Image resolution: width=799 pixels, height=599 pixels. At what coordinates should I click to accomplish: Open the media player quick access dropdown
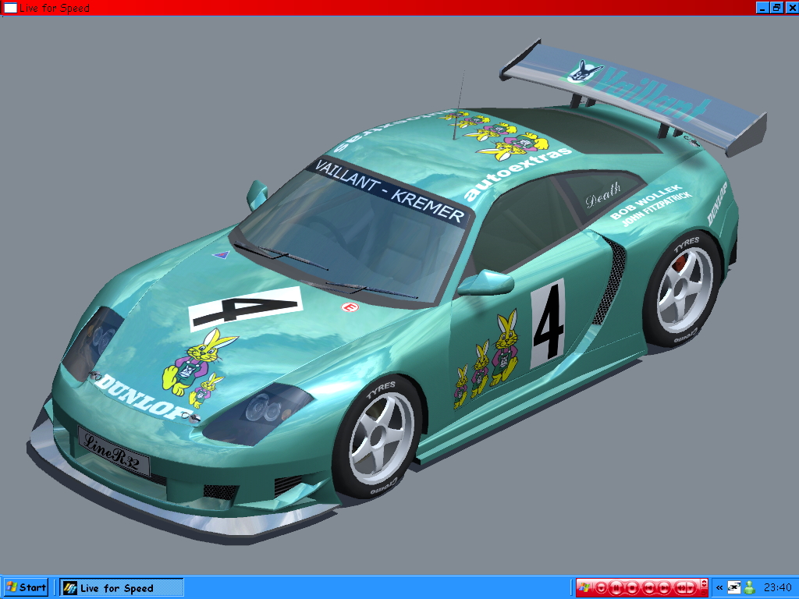[602, 588]
